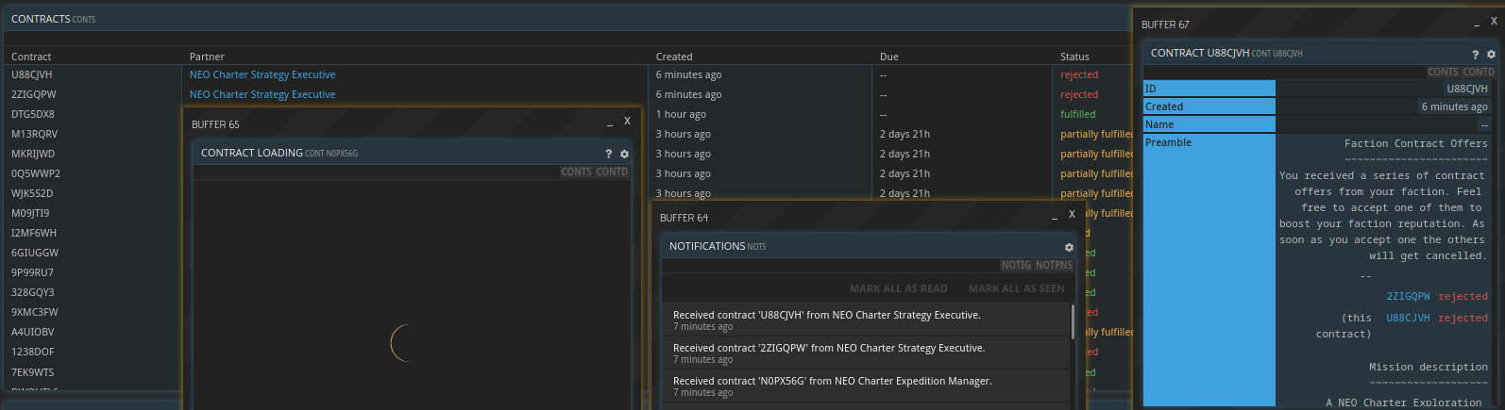Viewport: 1505px width, 410px height.
Task: Click the Partner column header
Action: (x=207, y=57)
